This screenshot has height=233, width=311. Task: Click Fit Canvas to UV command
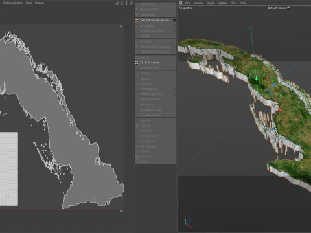pos(155,68)
